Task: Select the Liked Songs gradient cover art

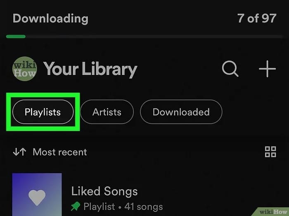Action: [37, 194]
